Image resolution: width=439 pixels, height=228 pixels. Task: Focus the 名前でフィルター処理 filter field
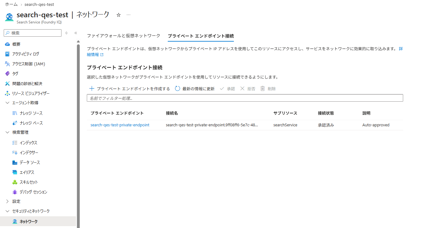245,98
